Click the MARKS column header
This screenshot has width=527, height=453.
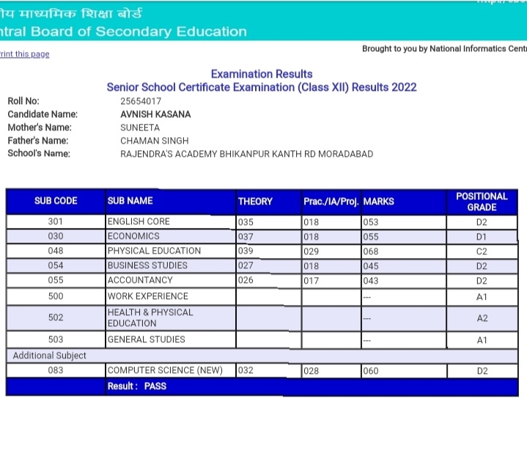pos(404,202)
